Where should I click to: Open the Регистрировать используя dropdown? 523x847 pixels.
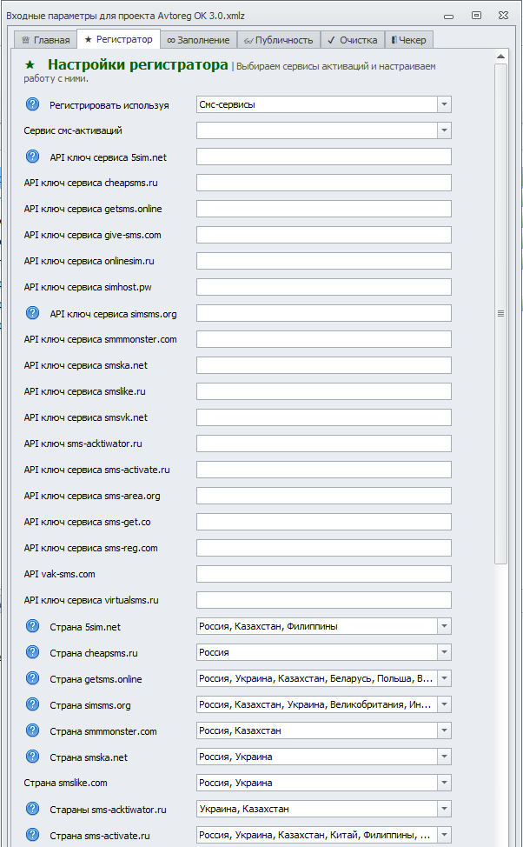(x=444, y=104)
